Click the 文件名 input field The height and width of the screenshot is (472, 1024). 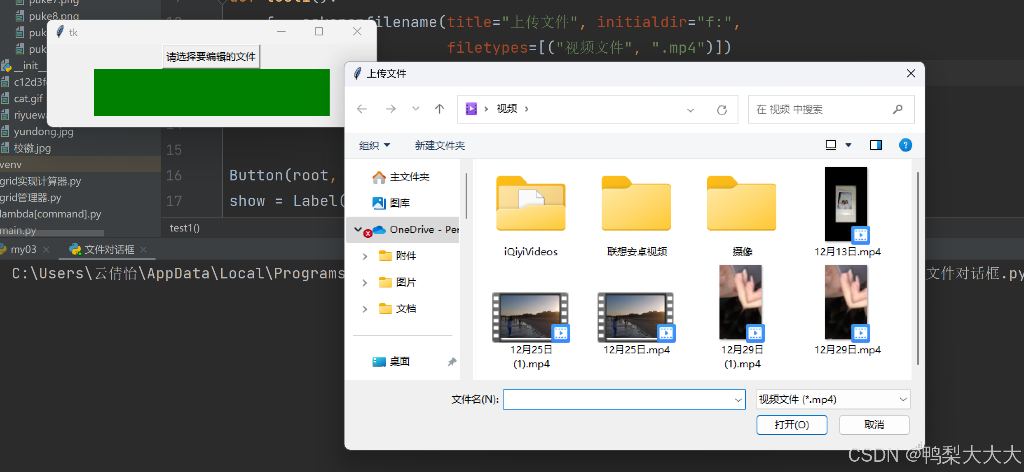pos(618,400)
